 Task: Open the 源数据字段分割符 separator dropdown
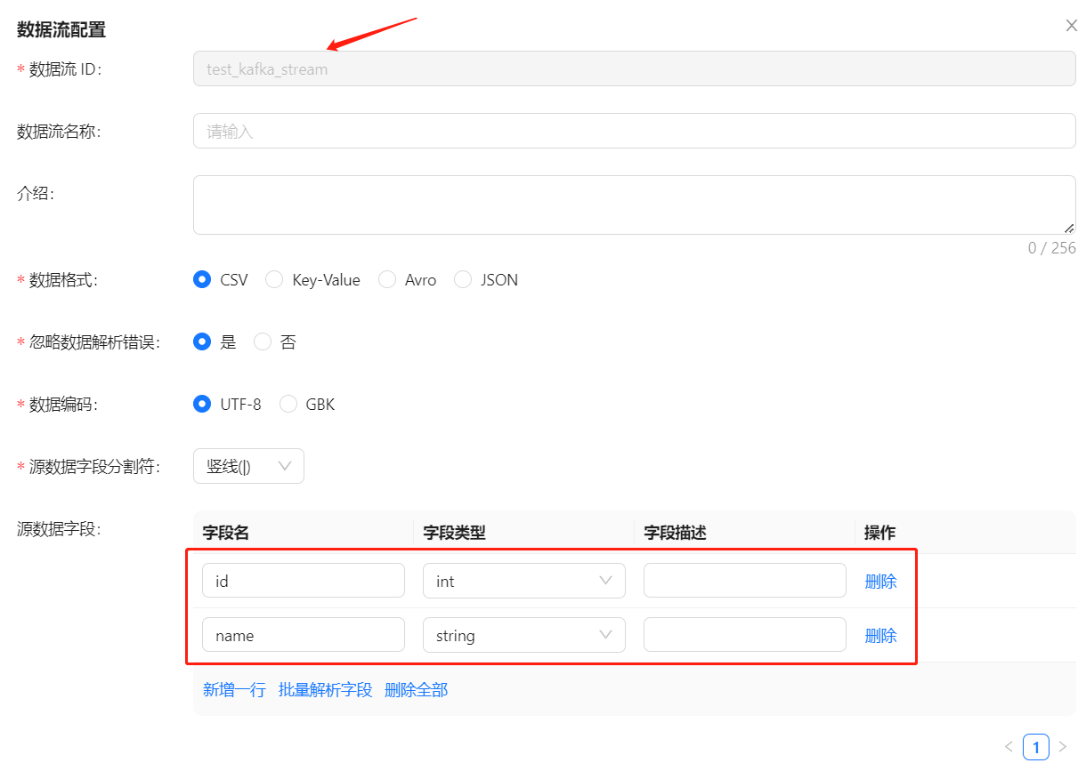[248, 466]
